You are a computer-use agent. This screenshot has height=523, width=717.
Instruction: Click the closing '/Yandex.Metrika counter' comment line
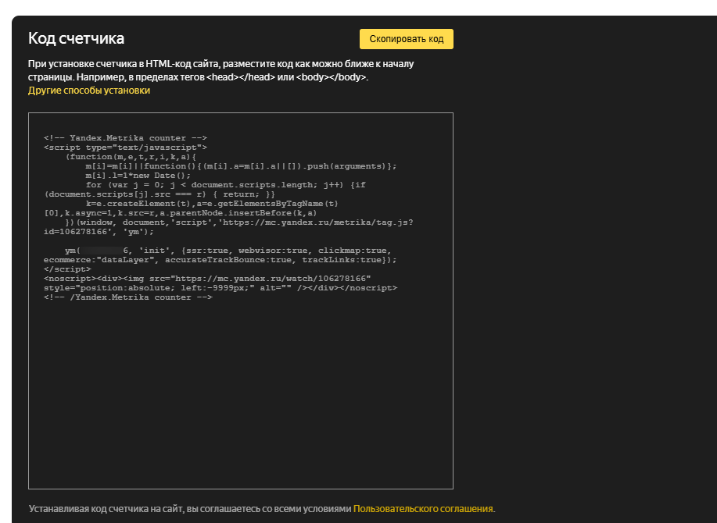127,297
